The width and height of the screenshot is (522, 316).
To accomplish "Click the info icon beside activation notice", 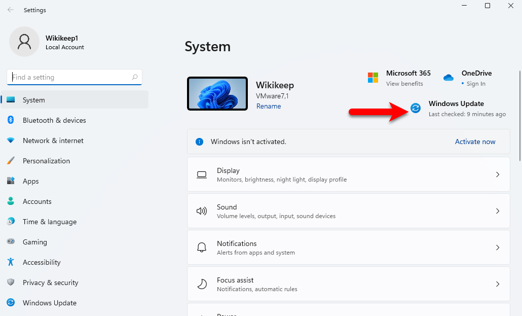I will tap(199, 142).
